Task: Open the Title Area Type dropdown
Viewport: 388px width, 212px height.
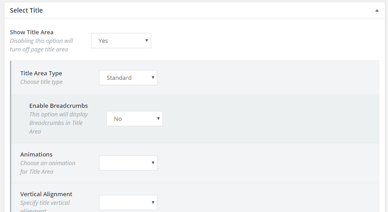Action: coord(128,78)
